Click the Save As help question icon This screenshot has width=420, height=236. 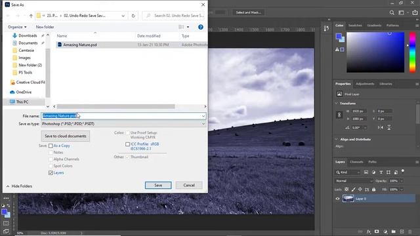click(x=201, y=27)
